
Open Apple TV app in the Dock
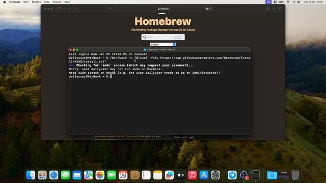click(x=181, y=175)
